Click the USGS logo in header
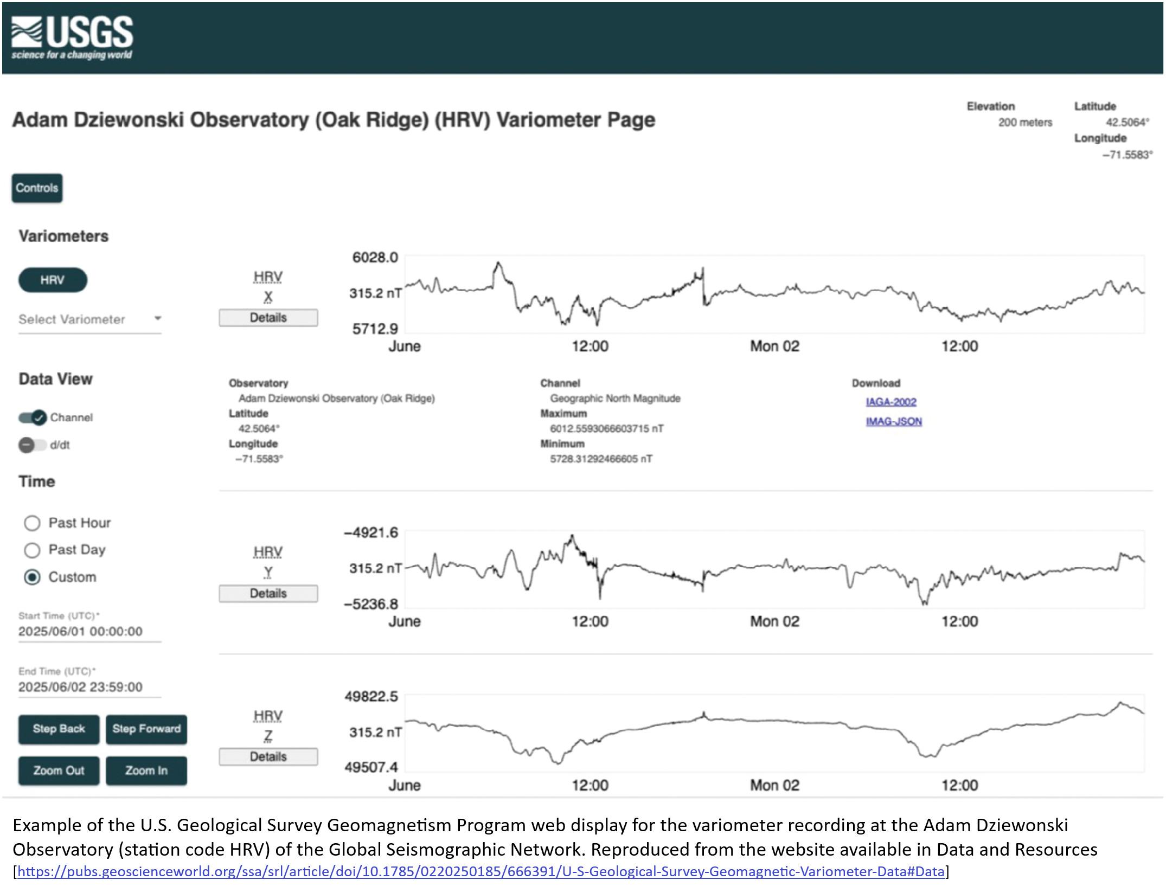The height and width of the screenshot is (886, 1166). pos(72,37)
